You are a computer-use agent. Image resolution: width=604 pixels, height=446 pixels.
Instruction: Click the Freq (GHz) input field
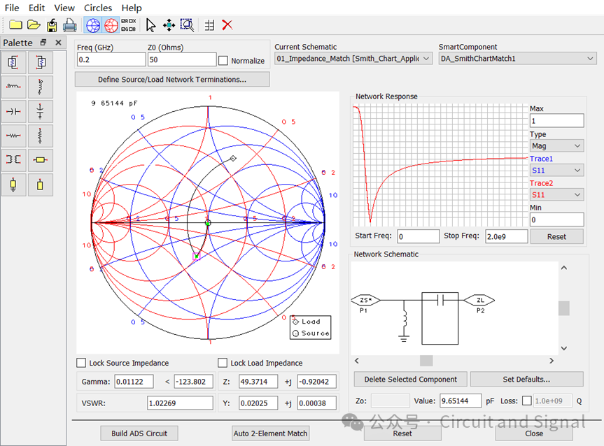click(111, 59)
